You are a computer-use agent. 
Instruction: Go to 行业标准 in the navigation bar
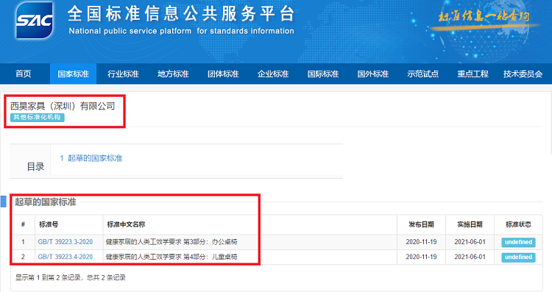coord(123,74)
